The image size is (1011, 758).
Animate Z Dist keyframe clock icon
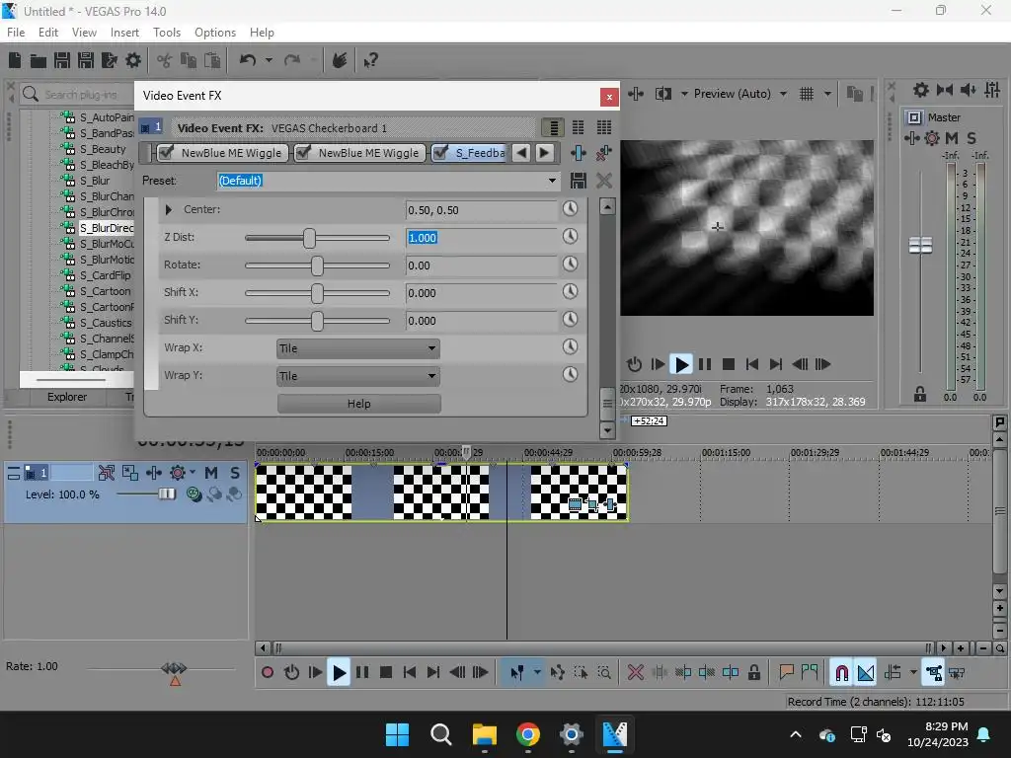tap(570, 237)
